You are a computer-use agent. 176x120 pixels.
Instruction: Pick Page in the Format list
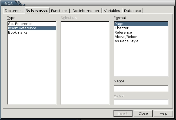pyautogui.click(x=119, y=24)
